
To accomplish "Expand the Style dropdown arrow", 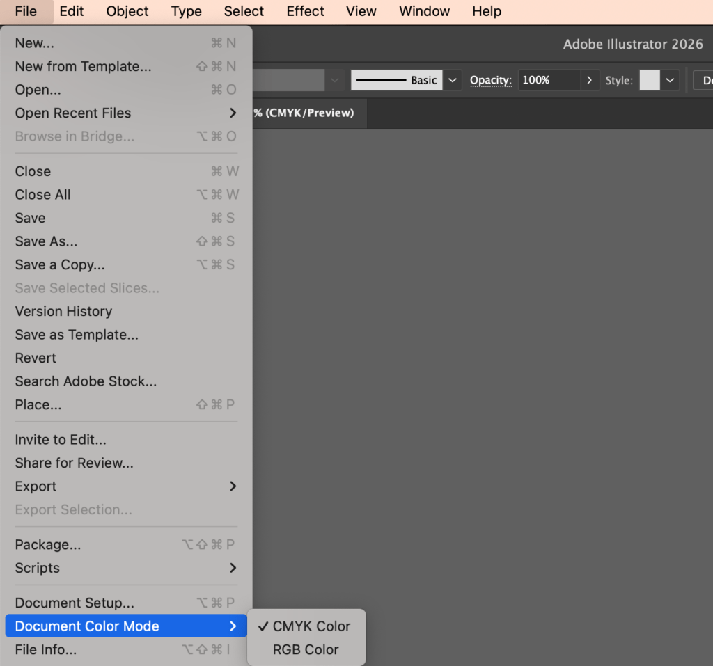I will [x=670, y=80].
